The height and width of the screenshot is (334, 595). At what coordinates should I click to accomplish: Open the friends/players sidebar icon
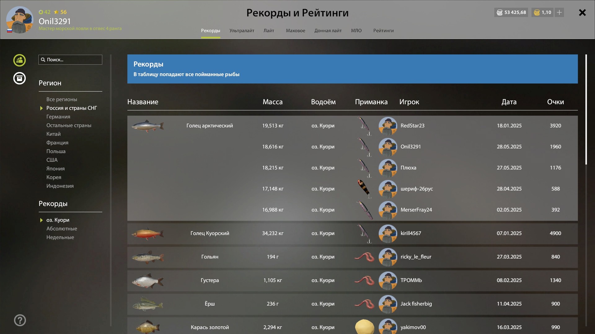20,60
